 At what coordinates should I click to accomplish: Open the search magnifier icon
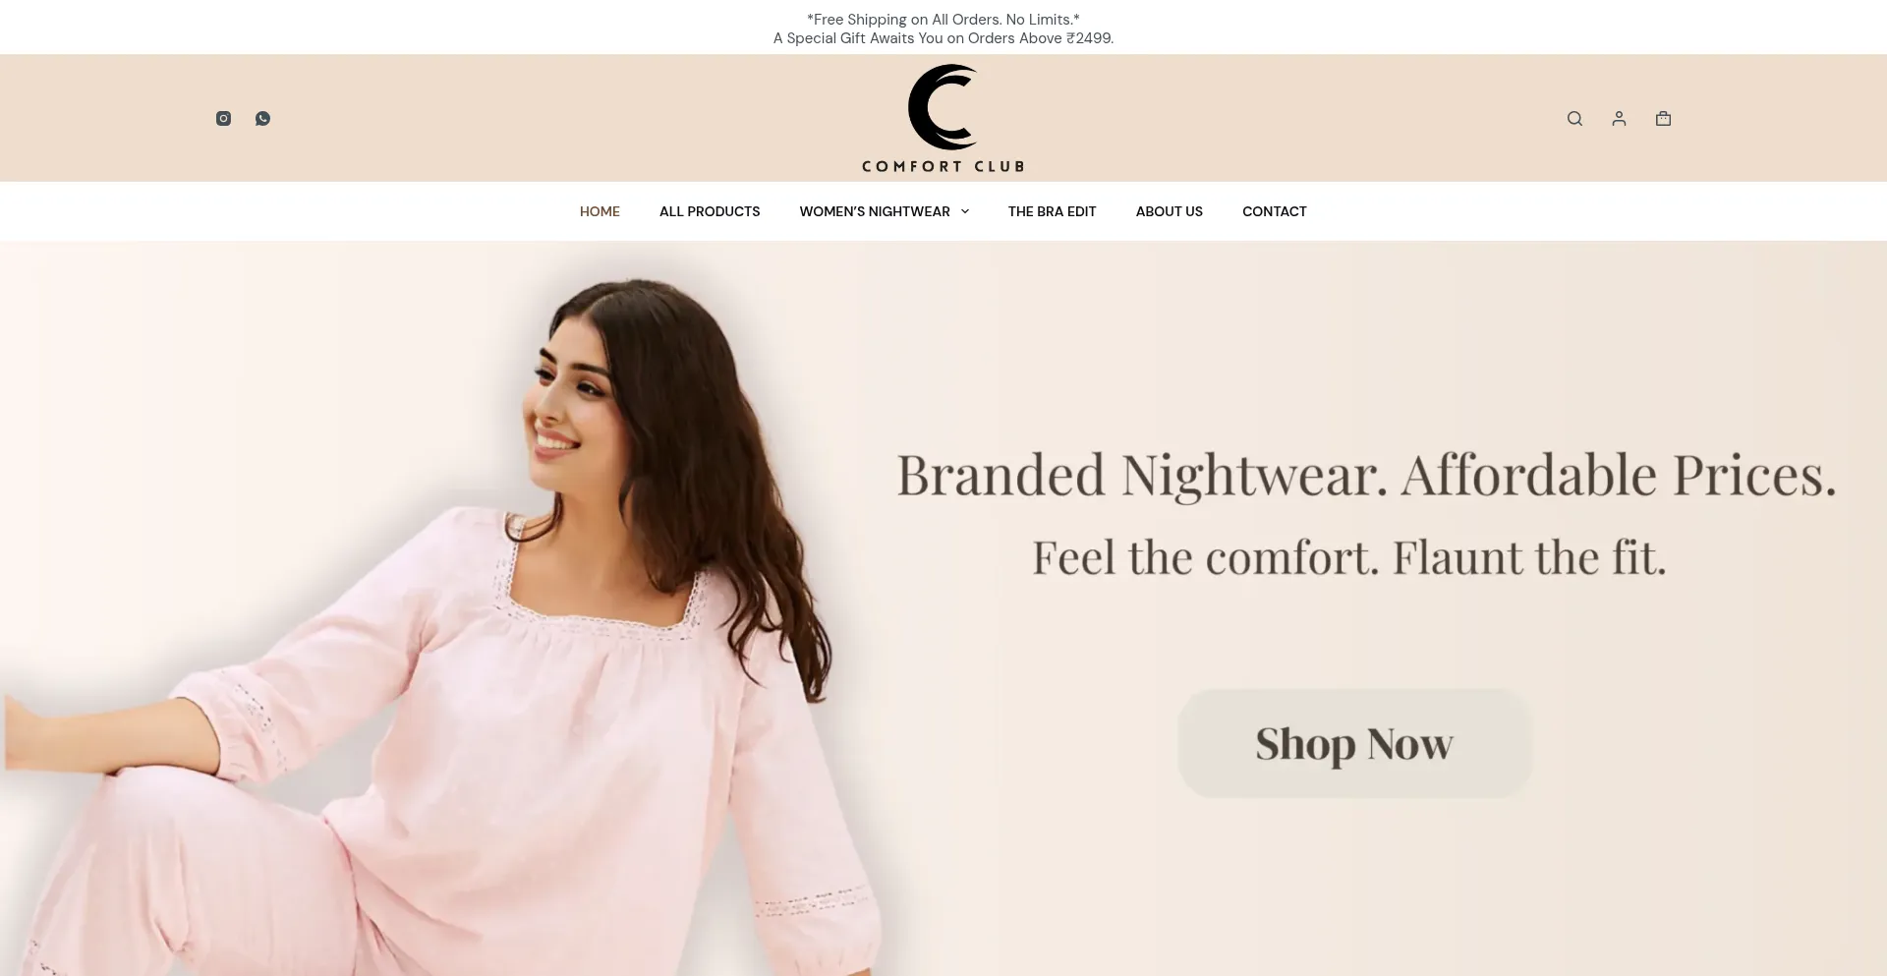[x=1574, y=118]
